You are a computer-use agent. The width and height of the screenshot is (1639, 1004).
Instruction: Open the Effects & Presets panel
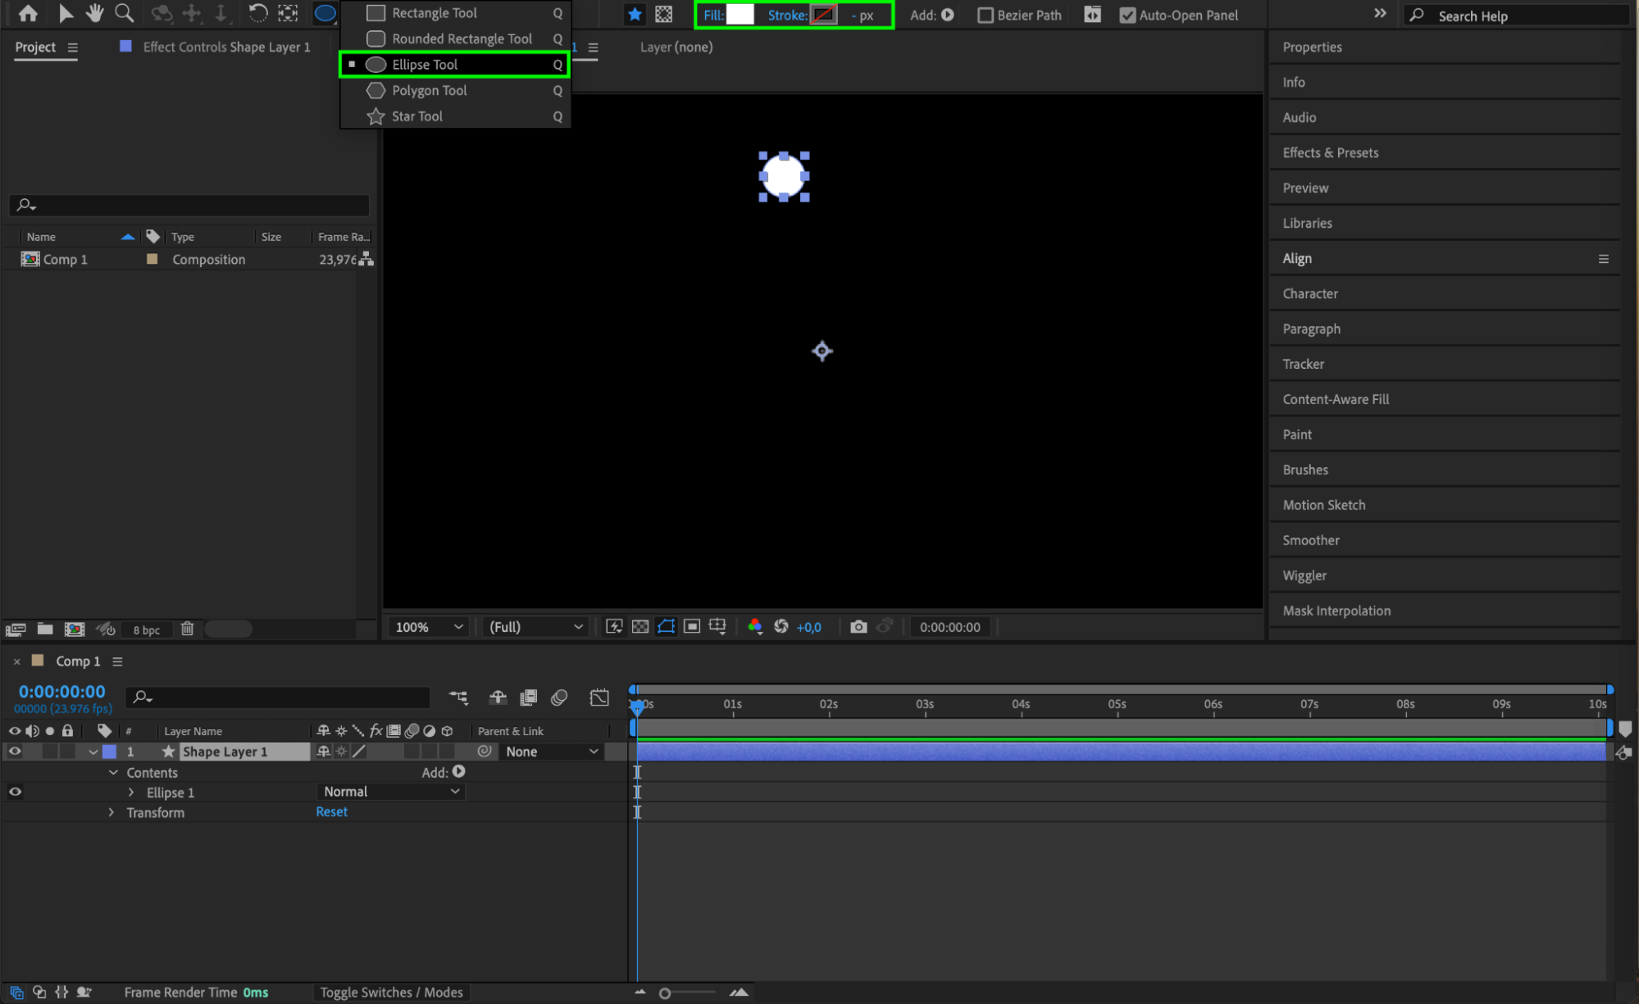(x=1330, y=152)
